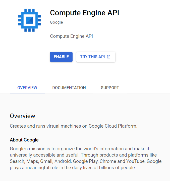Click the word YouTube in the paragraph

click(135, 161)
